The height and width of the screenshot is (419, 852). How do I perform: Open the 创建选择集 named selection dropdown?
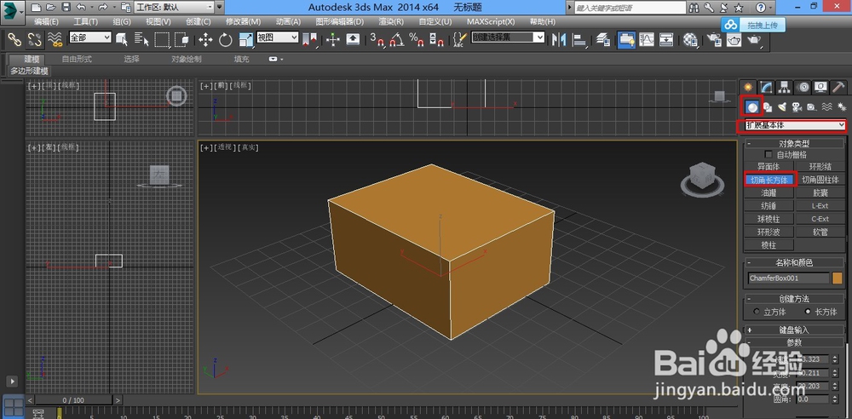(508, 37)
